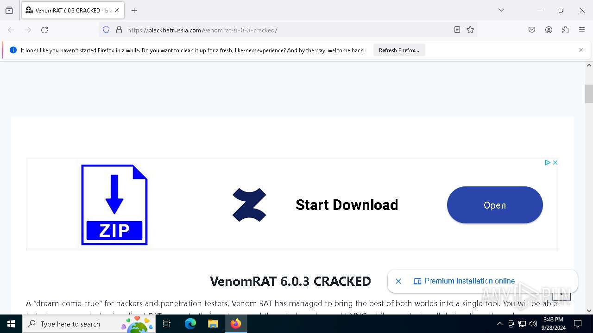Click the scrollbar down arrow
The image size is (593, 333).
click(589, 311)
